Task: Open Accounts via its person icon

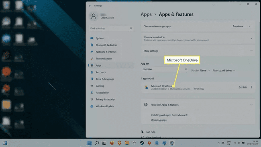Action: (x=92, y=72)
